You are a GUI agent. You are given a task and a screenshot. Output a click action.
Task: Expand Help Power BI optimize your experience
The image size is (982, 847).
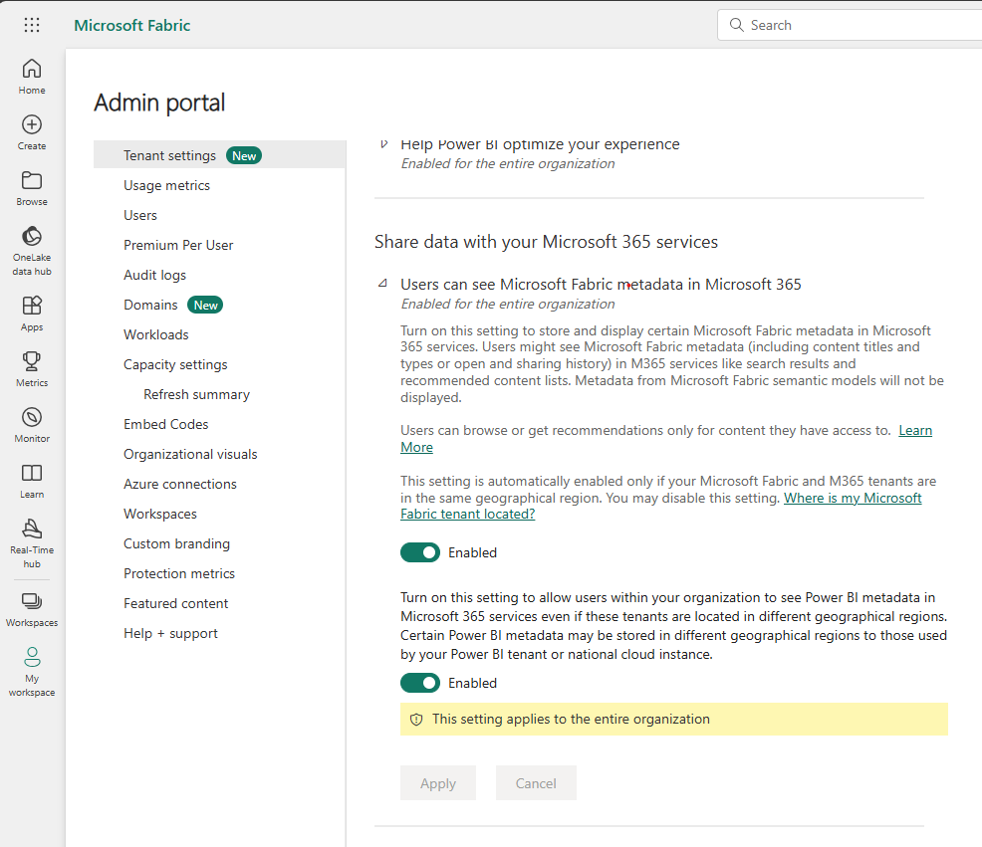[x=385, y=143]
